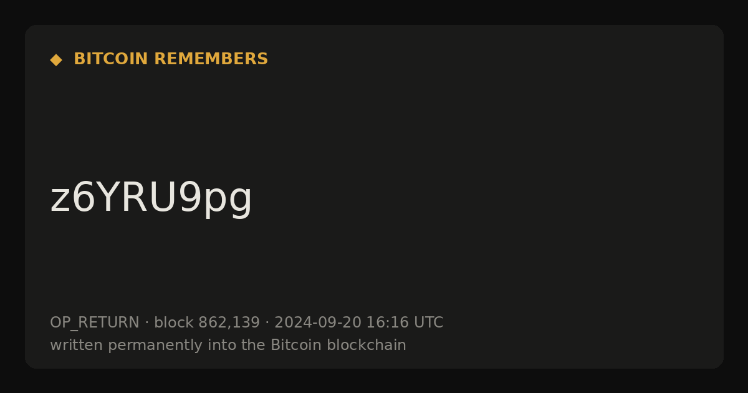Image resolution: width=748 pixels, height=393 pixels.
Task: Click the orange diamond icon
Action: coord(56,60)
